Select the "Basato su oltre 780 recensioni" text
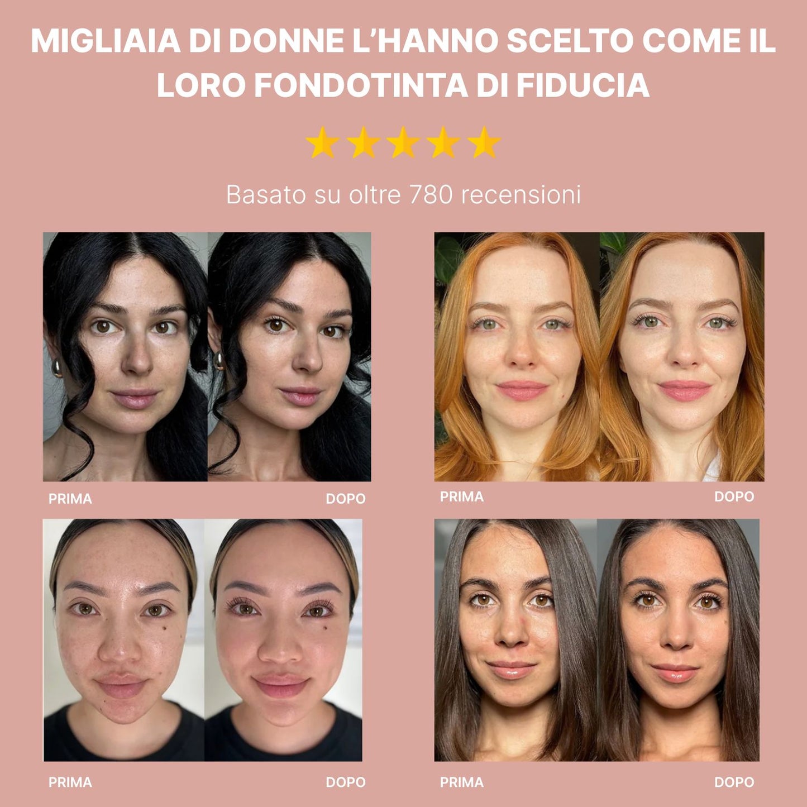Screen dimensions: 807x807 403,195
